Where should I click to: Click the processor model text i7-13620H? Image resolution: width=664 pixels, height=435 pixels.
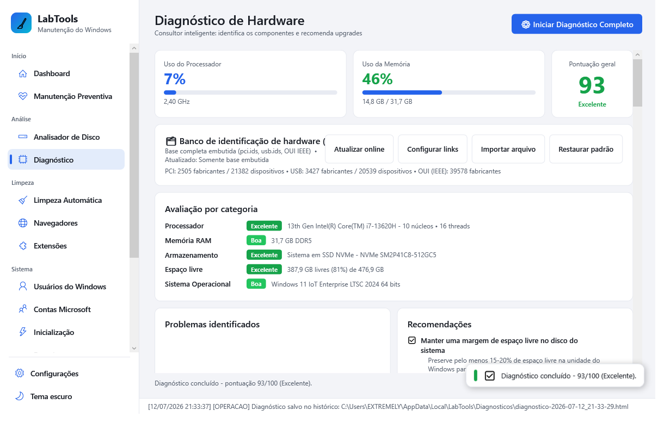point(378,226)
